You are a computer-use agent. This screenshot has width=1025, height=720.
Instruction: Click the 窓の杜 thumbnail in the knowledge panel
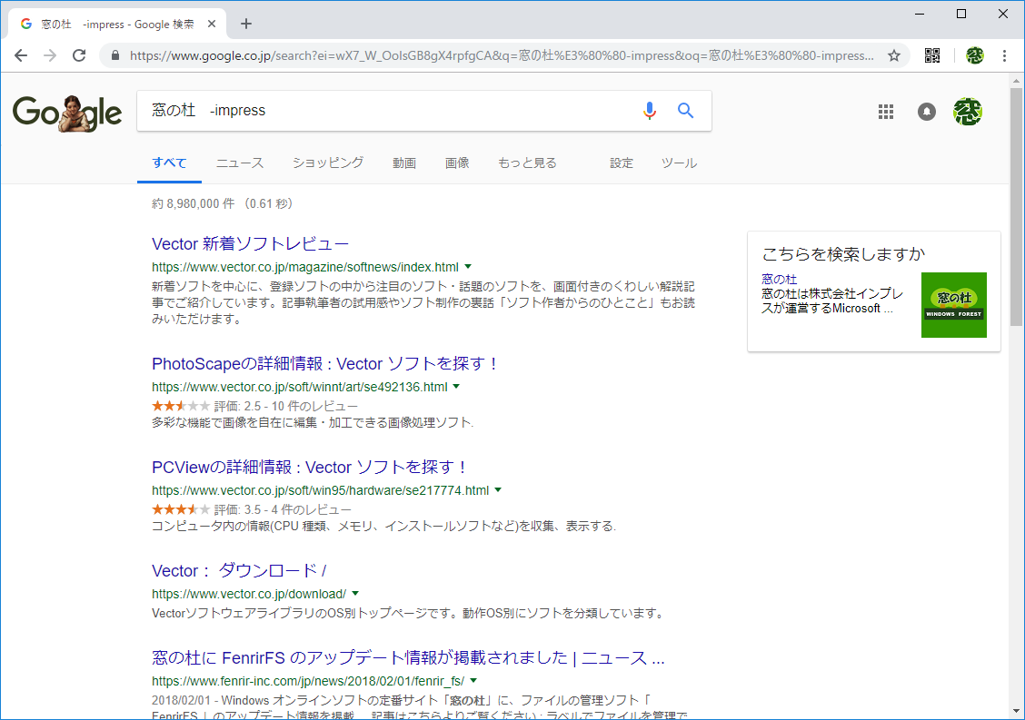(953, 305)
